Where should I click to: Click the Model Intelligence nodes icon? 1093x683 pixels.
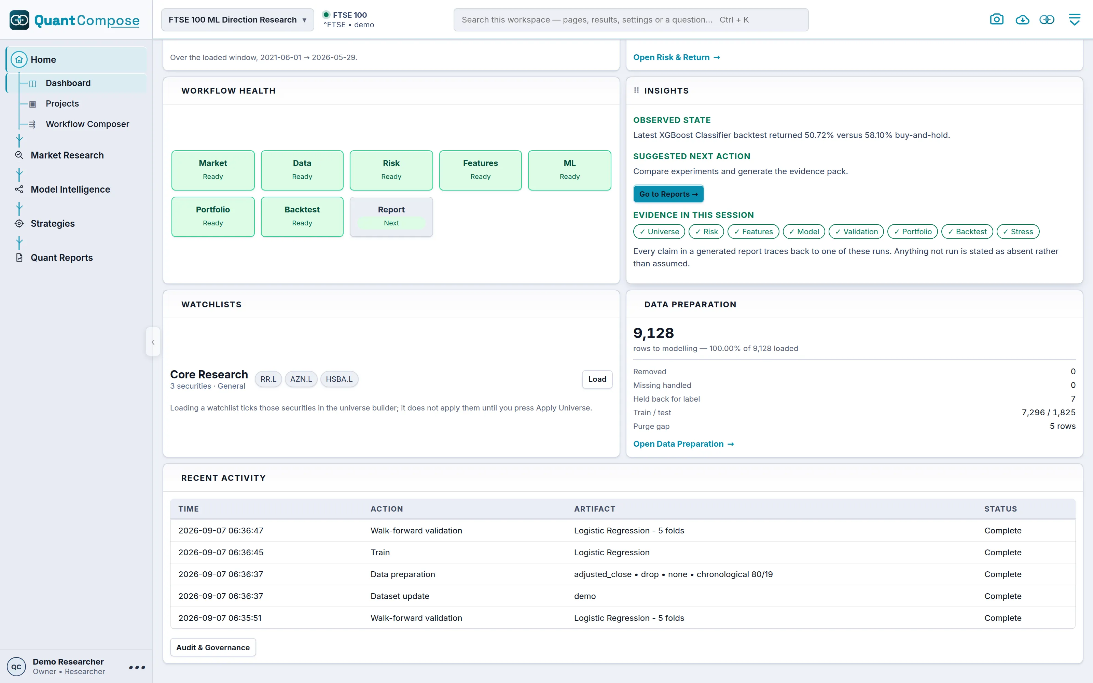tap(19, 189)
